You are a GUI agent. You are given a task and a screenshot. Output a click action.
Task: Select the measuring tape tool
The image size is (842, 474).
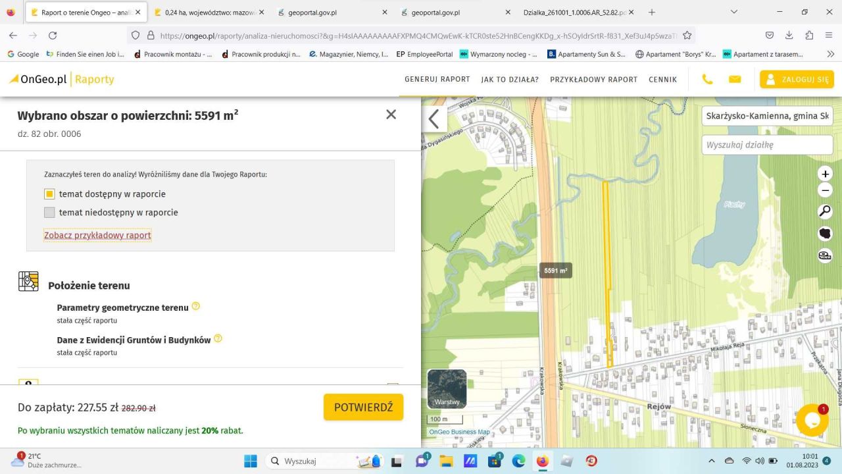click(x=825, y=255)
